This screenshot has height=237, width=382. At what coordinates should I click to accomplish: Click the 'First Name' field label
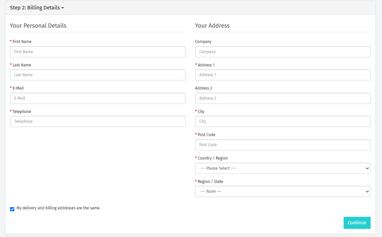pyautogui.click(x=22, y=41)
